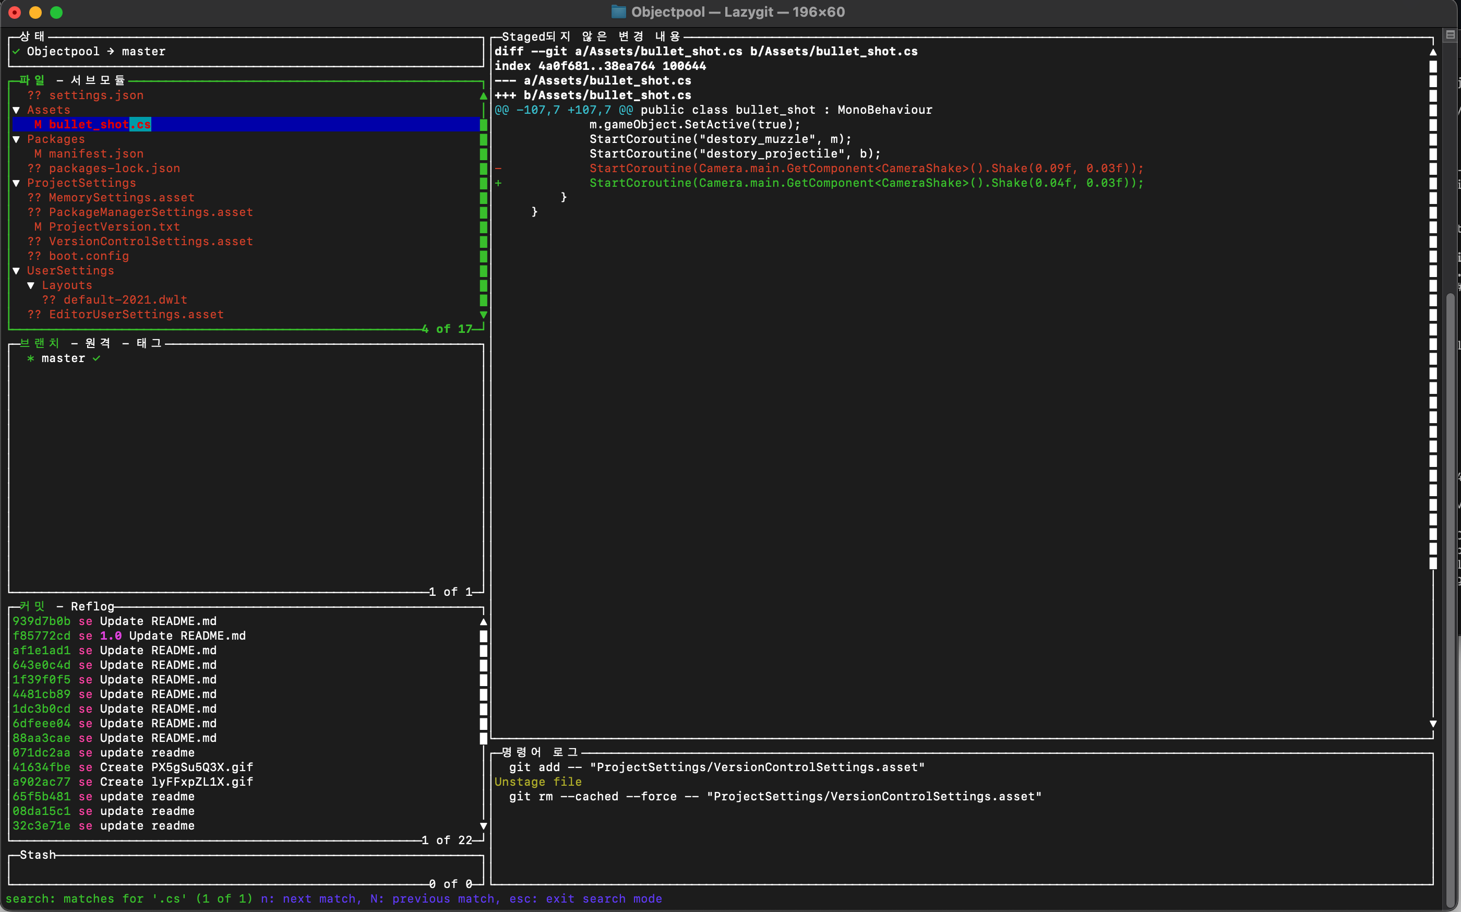This screenshot has height=912, width=1461.
Task: Switch to the Reflog tab
Action: (x=92, y=606)
